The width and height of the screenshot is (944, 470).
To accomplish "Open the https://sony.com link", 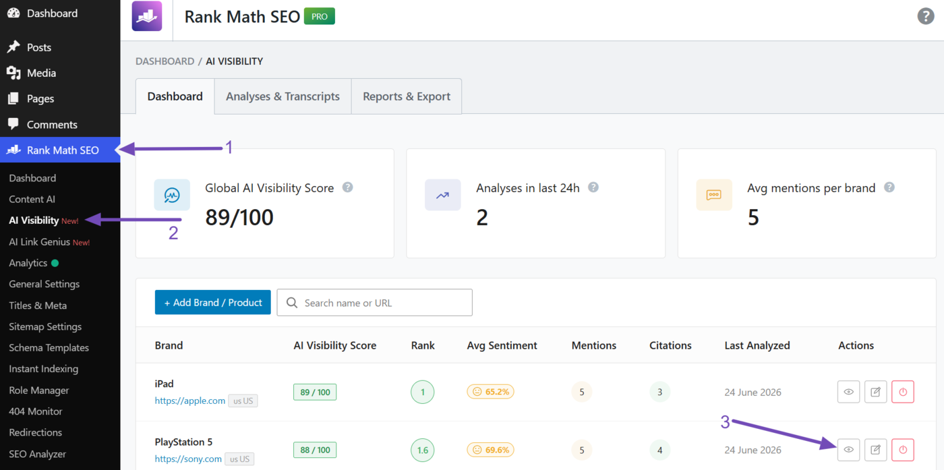I will pos(188,459).
